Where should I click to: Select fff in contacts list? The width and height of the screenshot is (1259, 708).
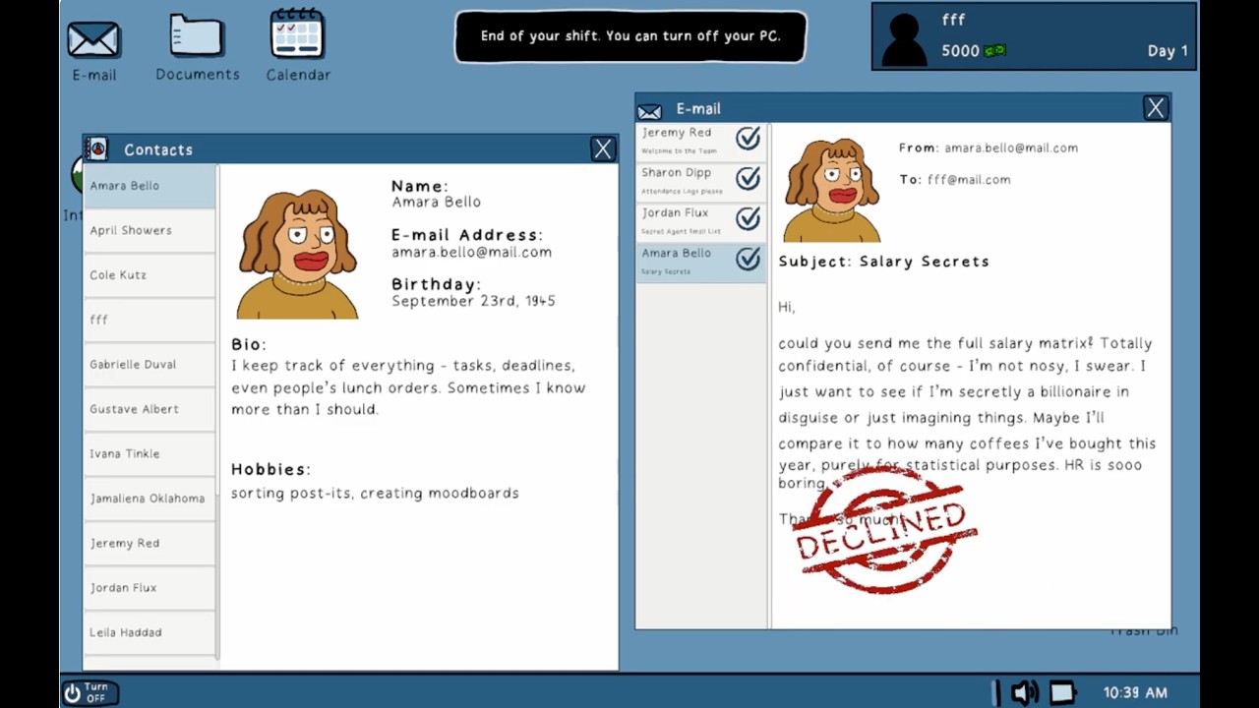pos(149,320)
